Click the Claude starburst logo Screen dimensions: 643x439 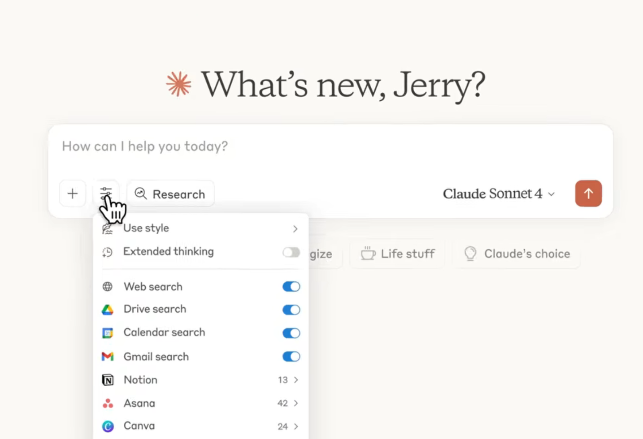[x=178, y=84]
